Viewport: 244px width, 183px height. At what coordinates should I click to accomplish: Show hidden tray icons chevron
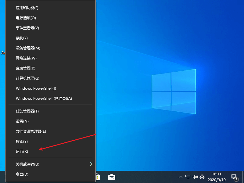pyautogui.click(x=181, y=177)
